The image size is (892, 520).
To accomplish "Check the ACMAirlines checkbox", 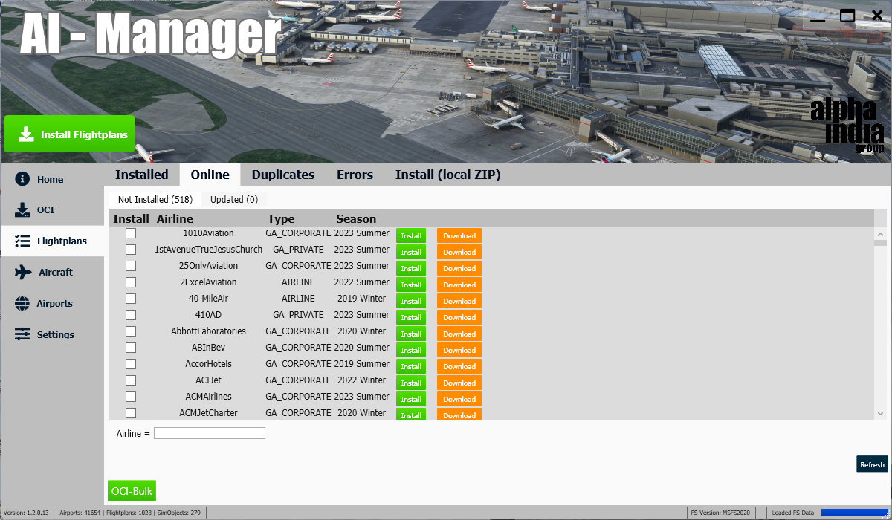I will [131, 397].
